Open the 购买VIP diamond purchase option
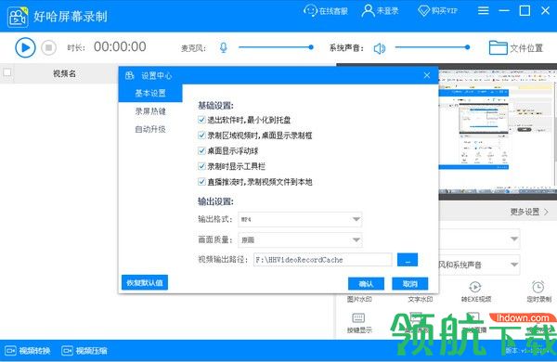557x362 pixels. 437,10
